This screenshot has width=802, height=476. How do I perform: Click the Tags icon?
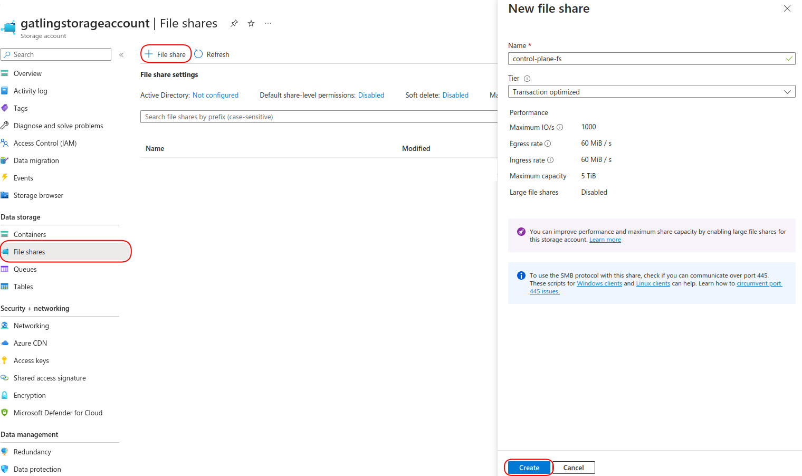pyautogui.click(x=5, y=108)
